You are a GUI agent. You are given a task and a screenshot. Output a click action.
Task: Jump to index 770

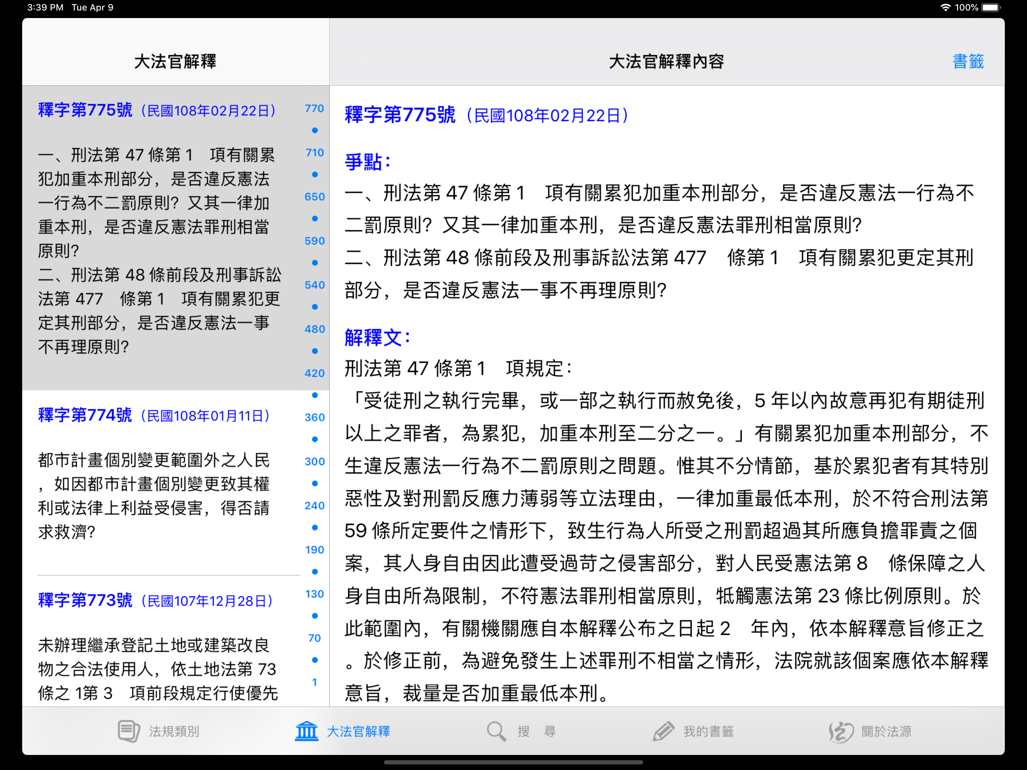tap(314, 109)
